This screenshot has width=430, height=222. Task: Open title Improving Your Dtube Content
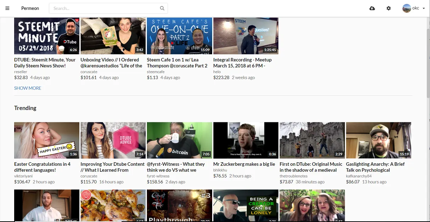113,167
